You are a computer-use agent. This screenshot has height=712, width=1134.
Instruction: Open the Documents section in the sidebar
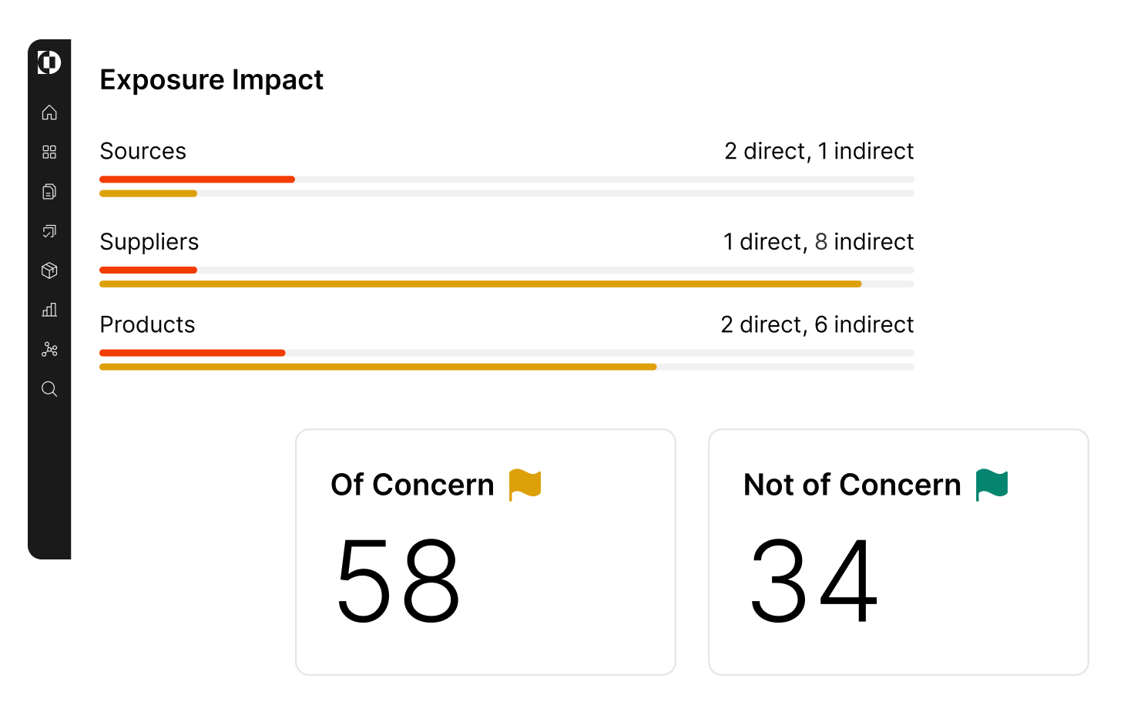point(49,191)
